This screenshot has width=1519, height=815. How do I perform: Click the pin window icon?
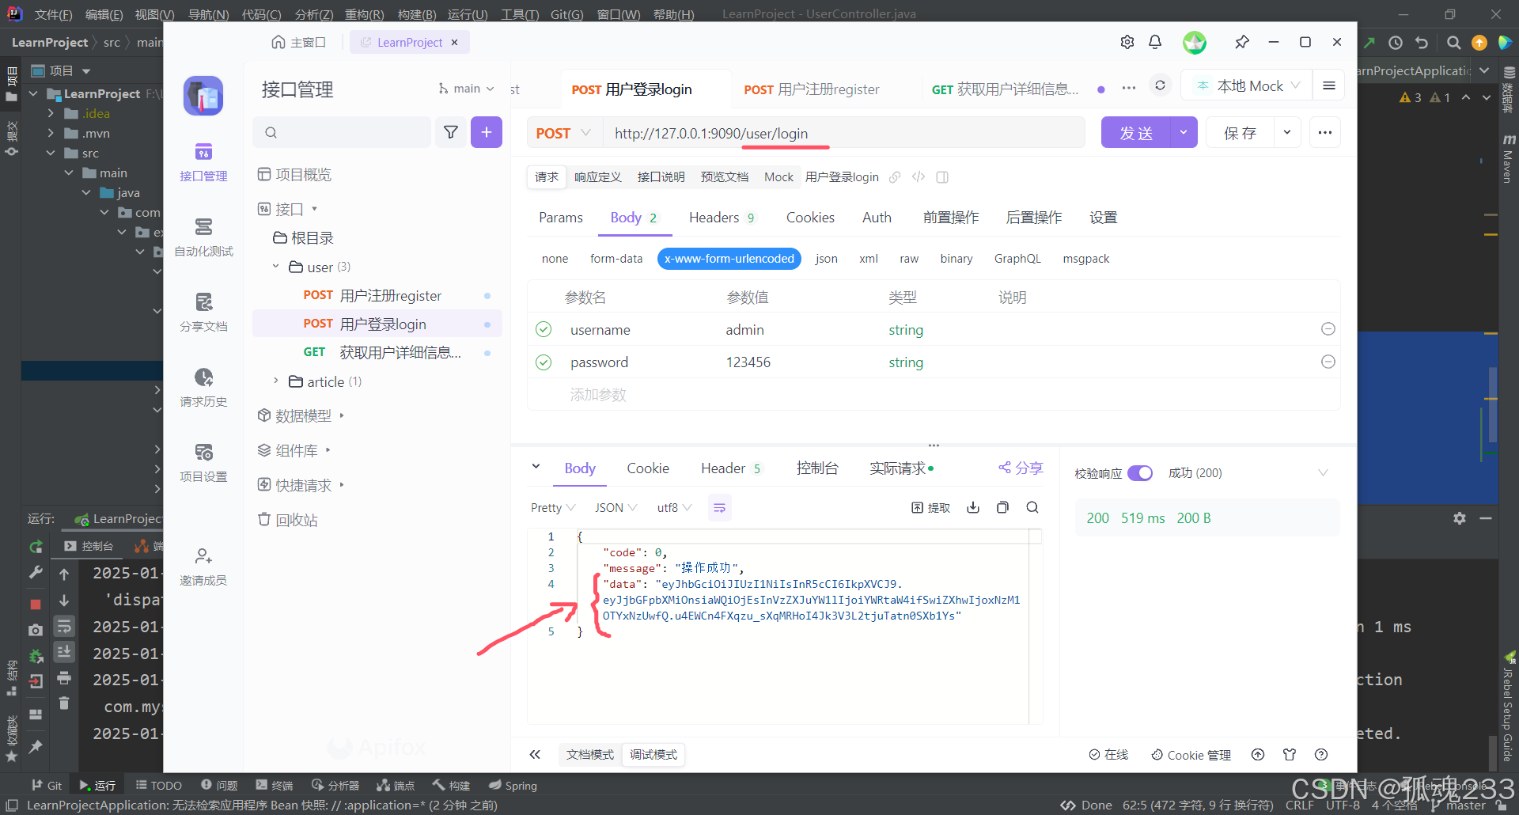[1242, 42]
